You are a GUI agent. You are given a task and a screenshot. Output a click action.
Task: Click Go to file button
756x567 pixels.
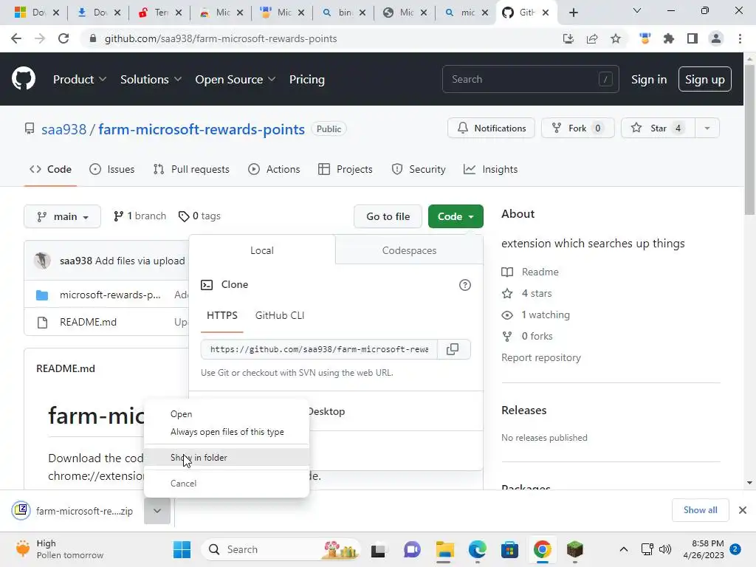click(388, 216)
